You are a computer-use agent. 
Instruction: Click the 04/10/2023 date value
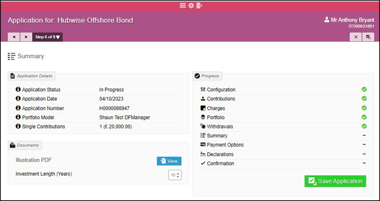(111, 99)
